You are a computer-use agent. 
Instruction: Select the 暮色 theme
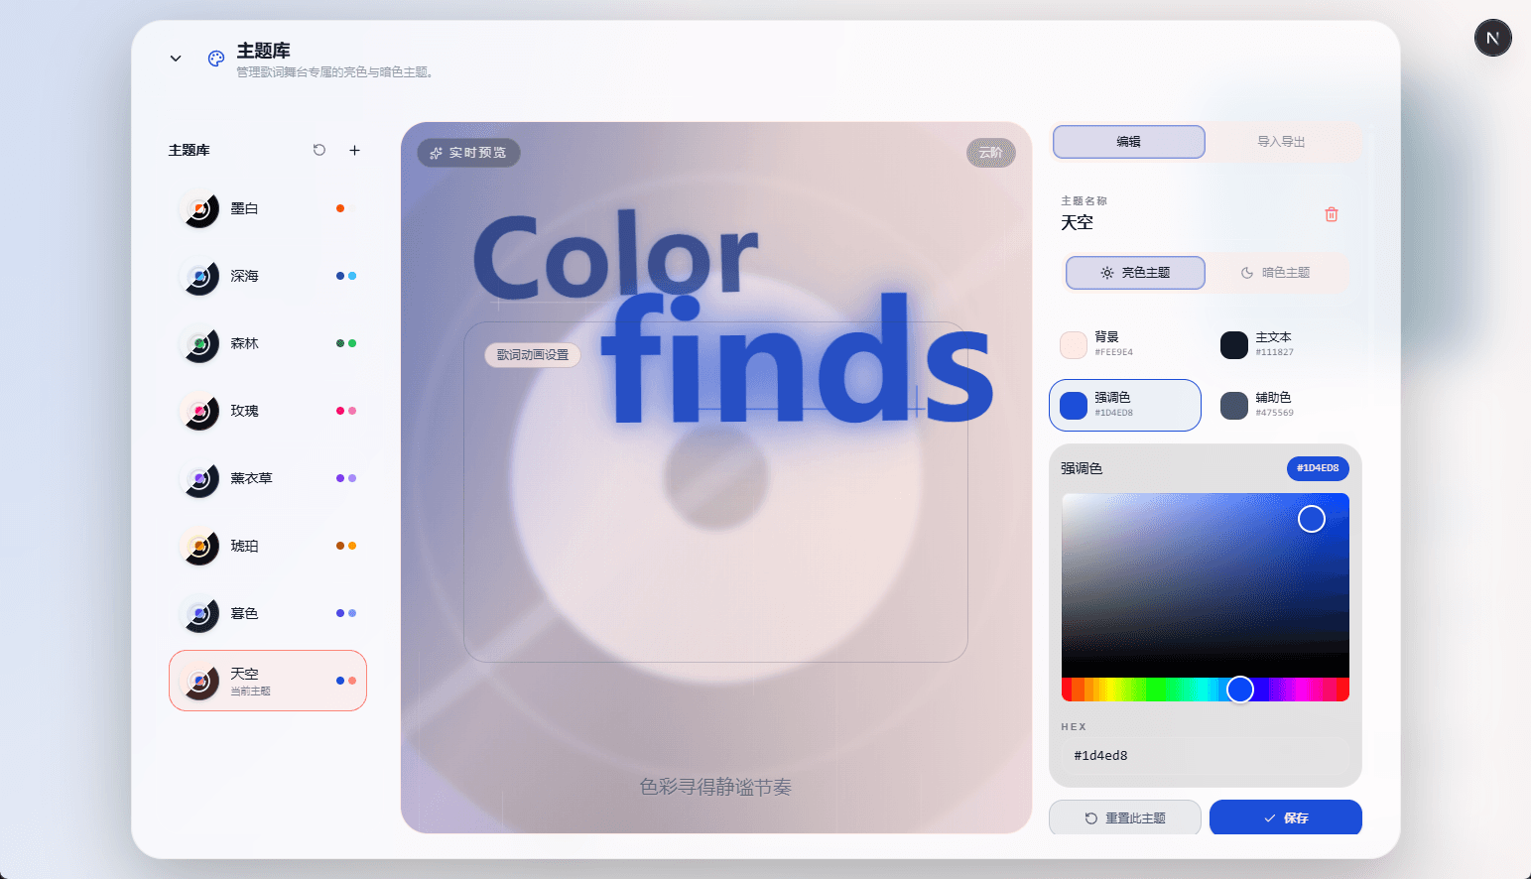268,613
